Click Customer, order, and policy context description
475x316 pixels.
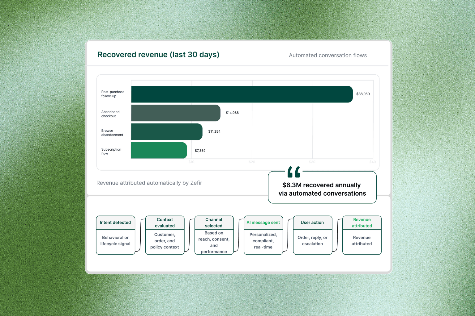pos(165,241)
